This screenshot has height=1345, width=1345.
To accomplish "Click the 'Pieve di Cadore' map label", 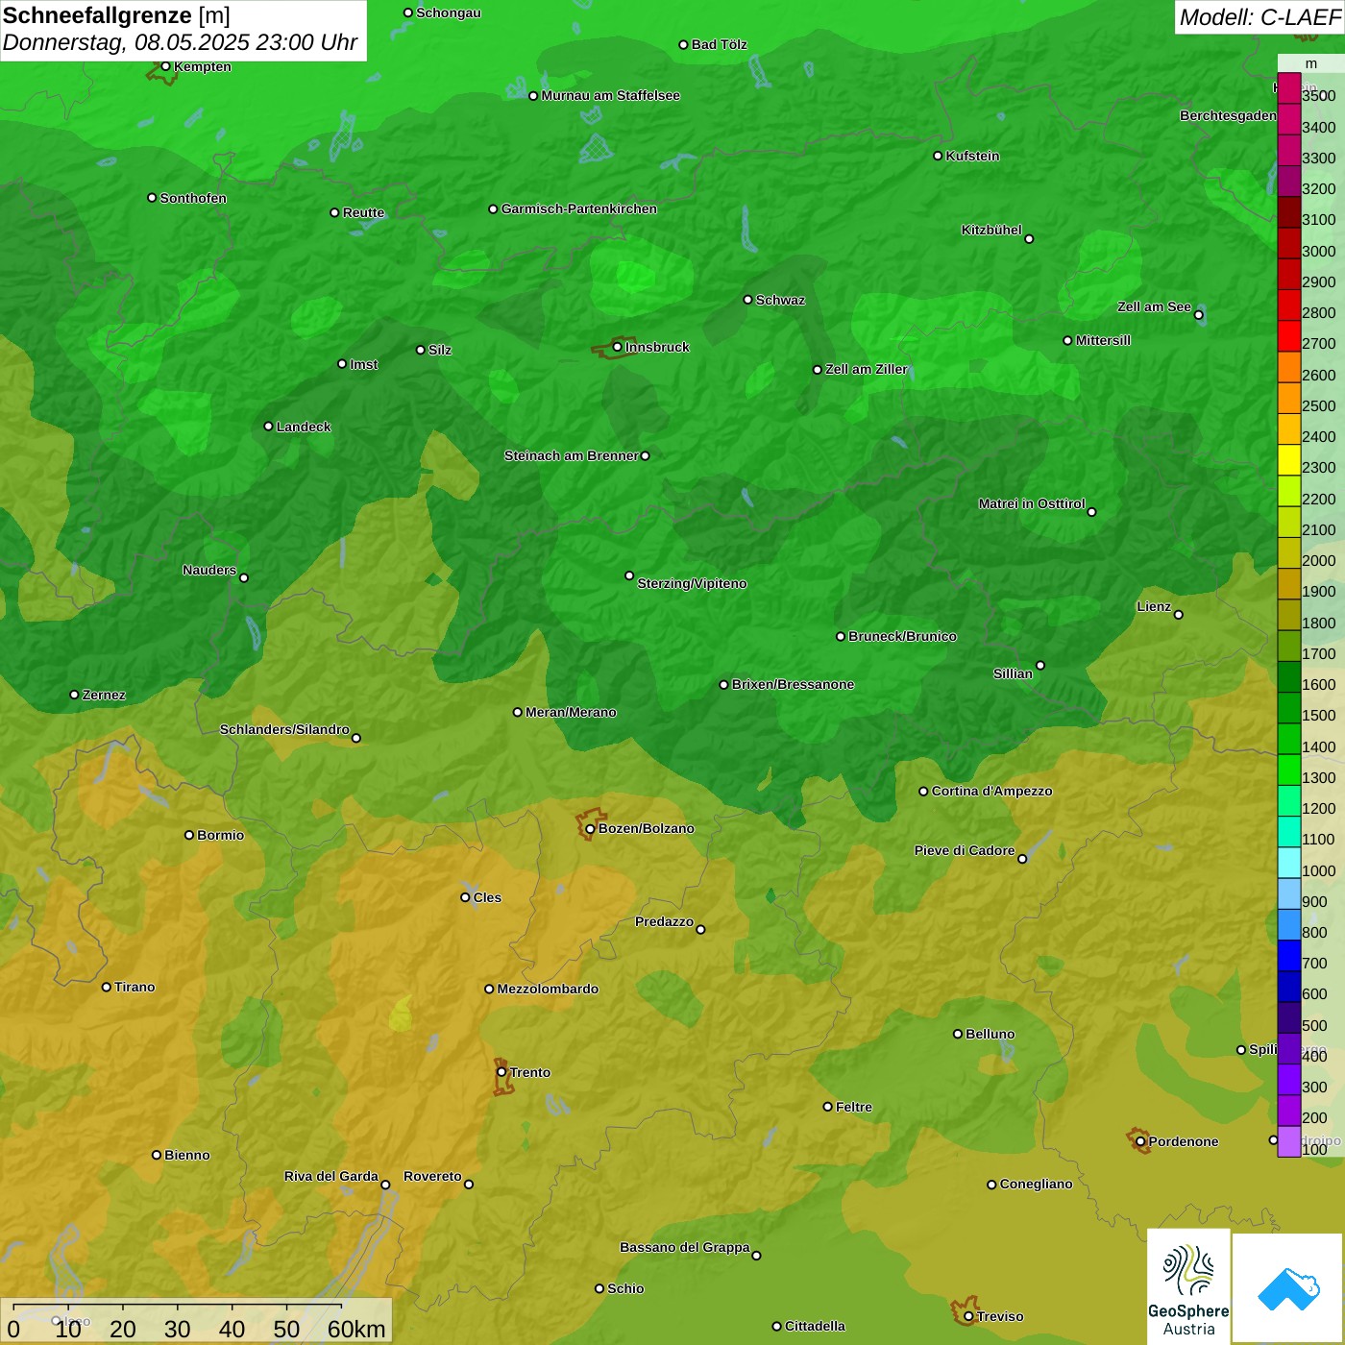I will 965,850.
